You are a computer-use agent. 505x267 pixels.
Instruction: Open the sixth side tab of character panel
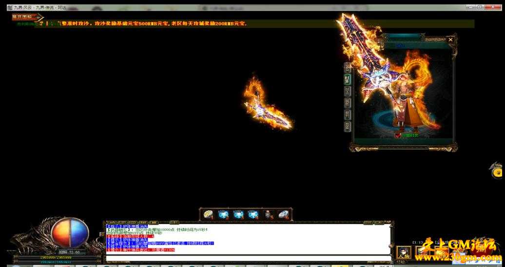[x=347, y=126]
